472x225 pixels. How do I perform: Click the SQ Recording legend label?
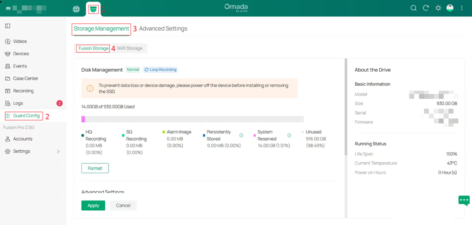[136, 135]
